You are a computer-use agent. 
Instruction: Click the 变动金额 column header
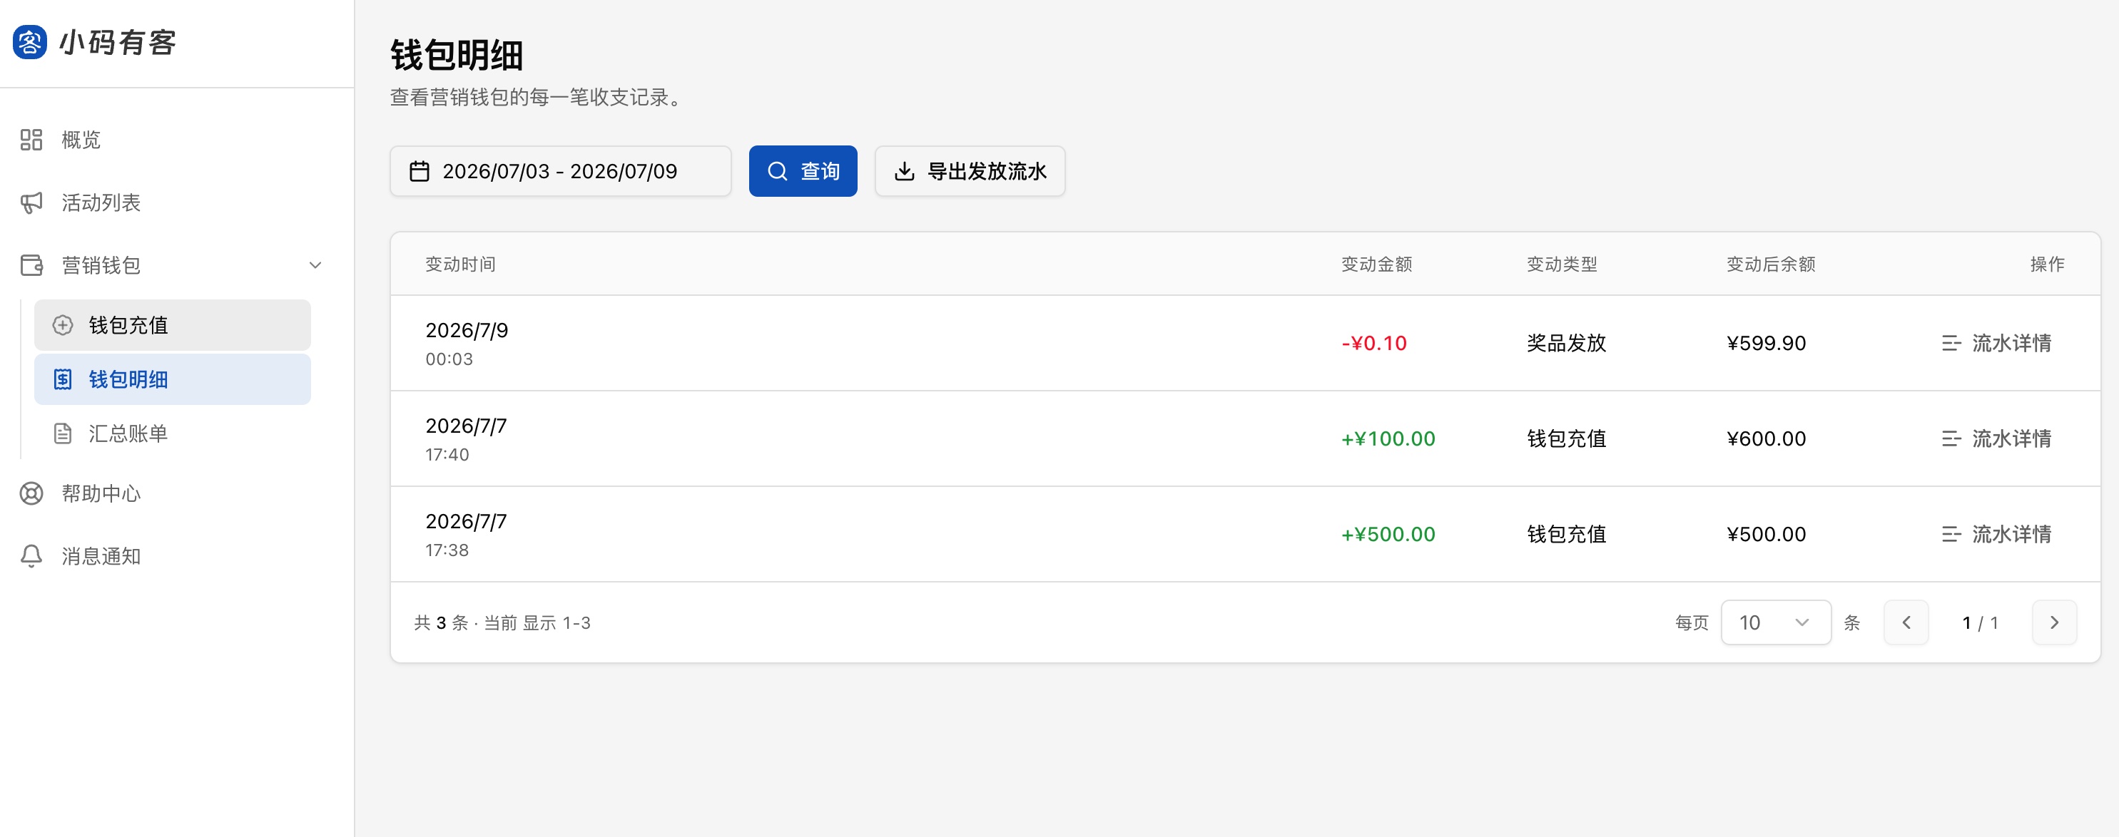[x=1376, y=264]
